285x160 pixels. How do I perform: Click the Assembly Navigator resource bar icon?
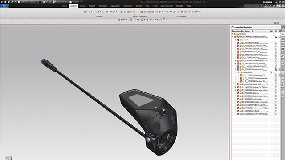tap(283, 34)
